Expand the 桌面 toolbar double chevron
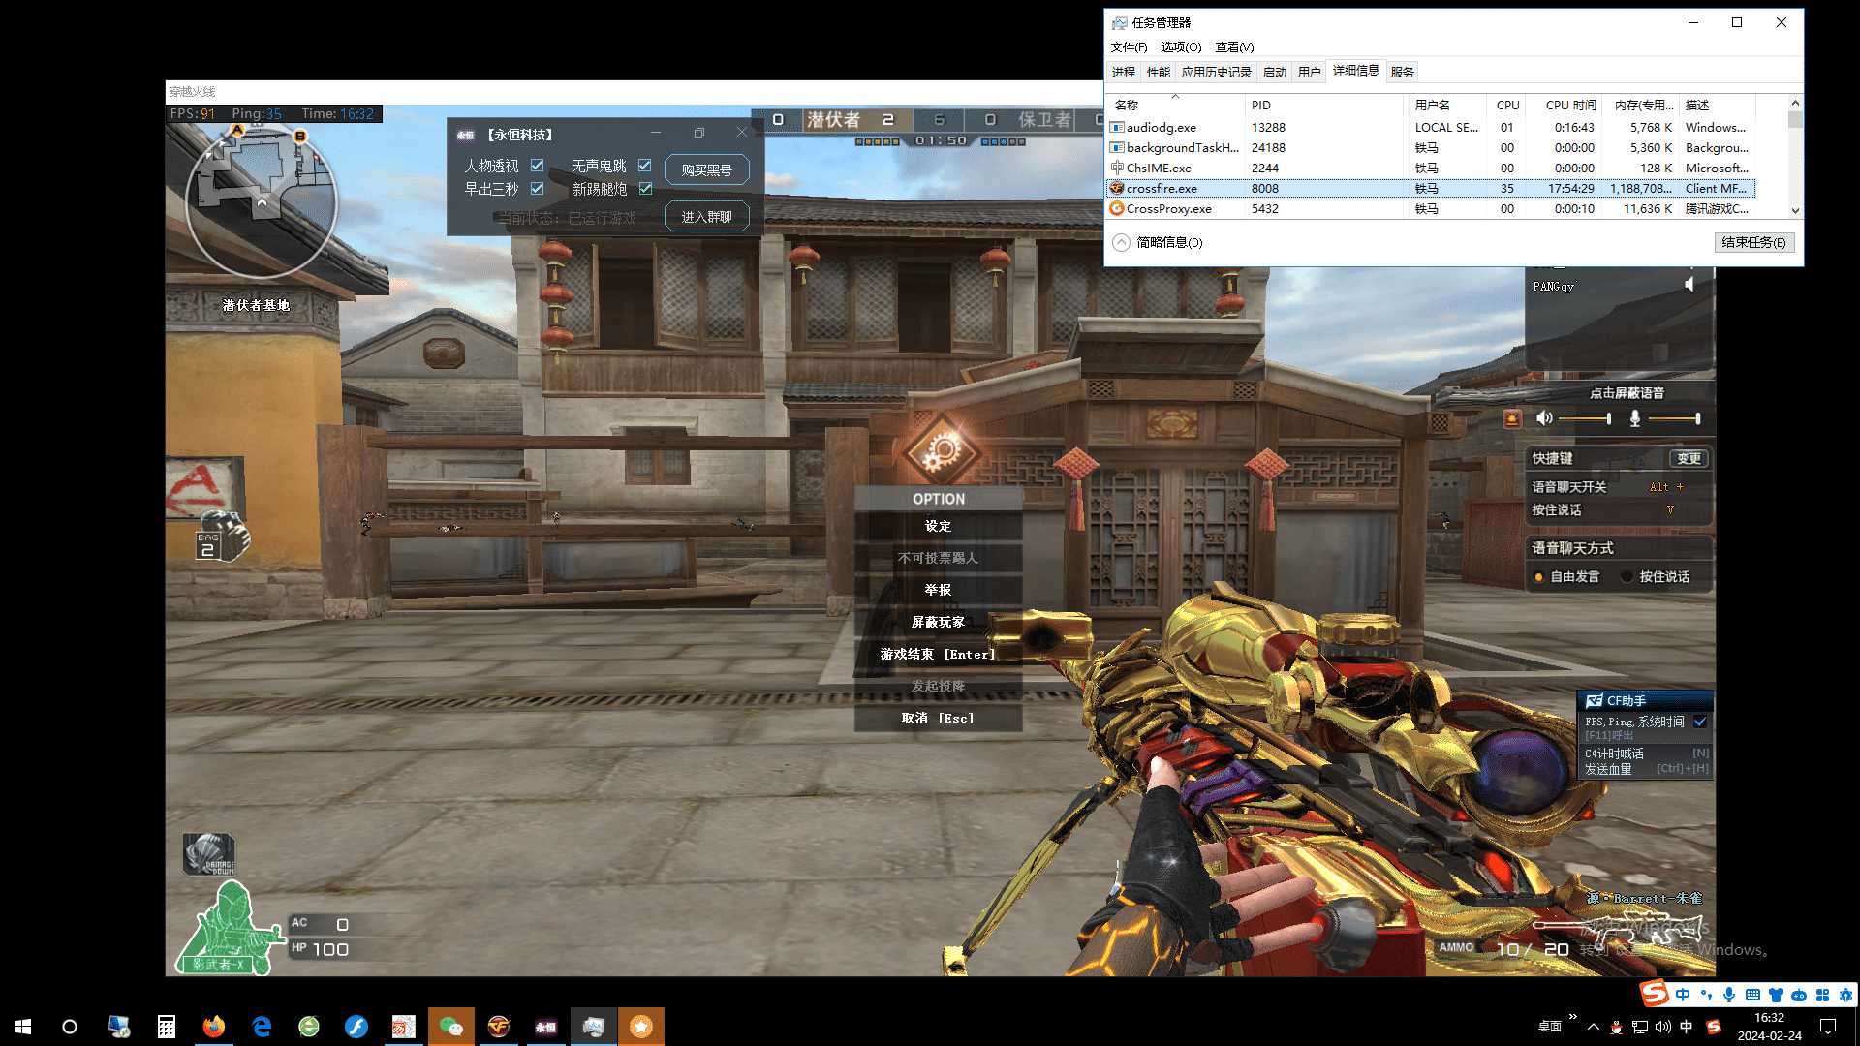Screen dimensions: 1860x1046 tap(1572, 1017)
